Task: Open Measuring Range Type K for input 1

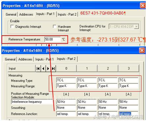Action: [87, 86]
